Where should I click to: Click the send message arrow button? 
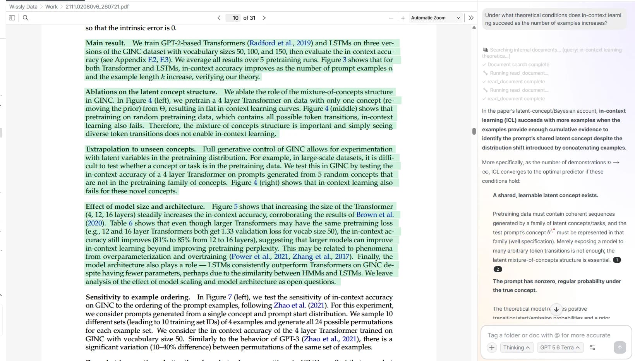point(620,347)
